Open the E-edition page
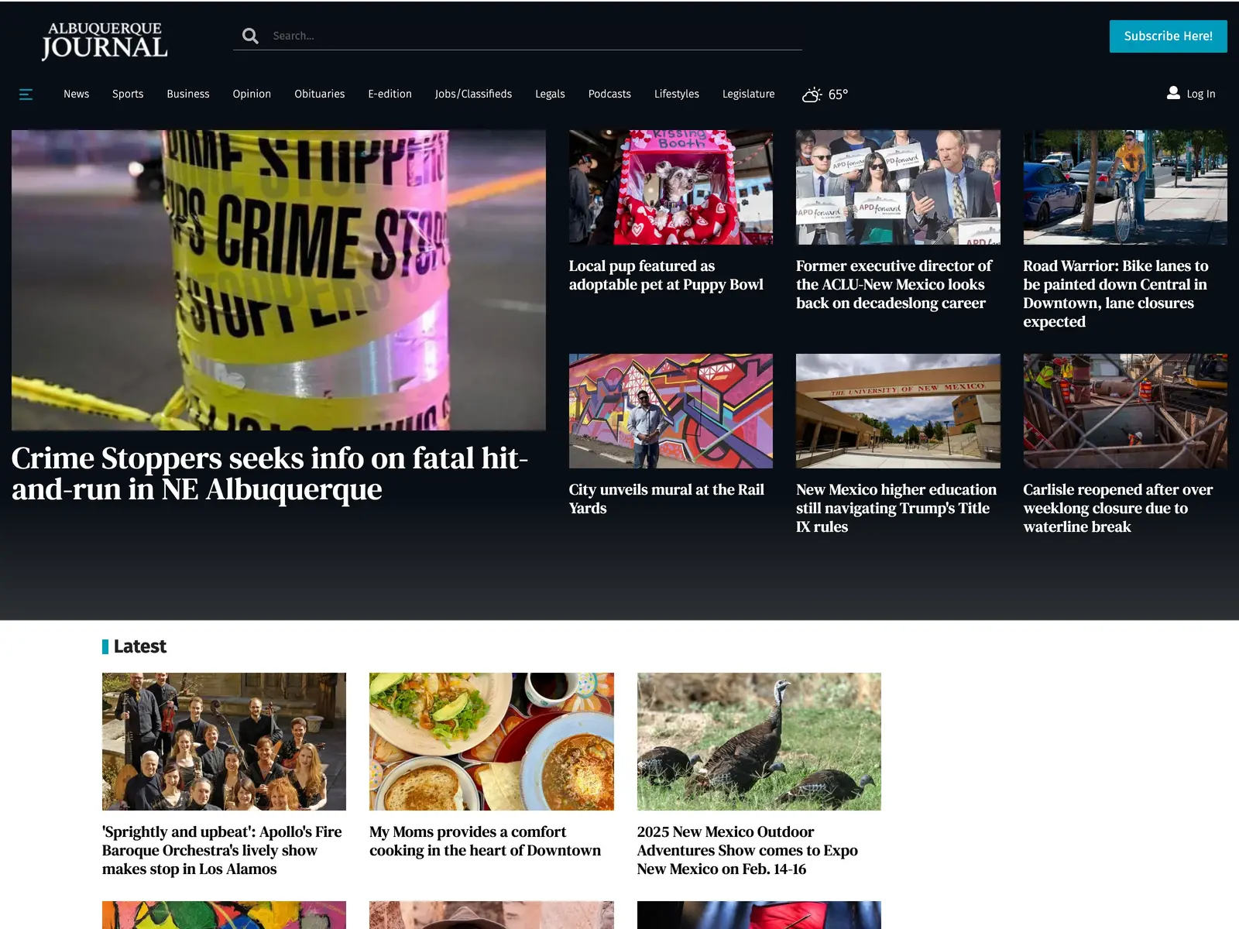1239x929 pixels. (x=390, y=94)
